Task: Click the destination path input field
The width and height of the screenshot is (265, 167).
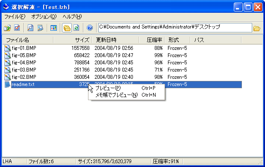Action: point(175,28)
